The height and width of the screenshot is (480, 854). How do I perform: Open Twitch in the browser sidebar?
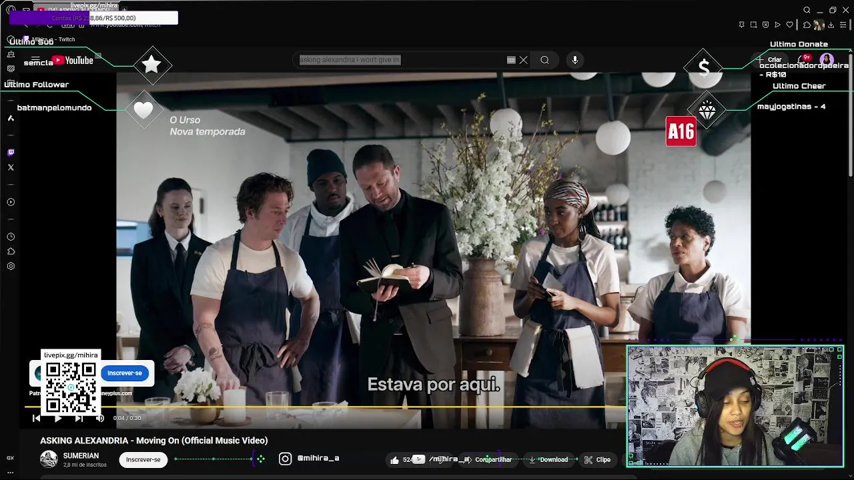(x=11, y=153)
